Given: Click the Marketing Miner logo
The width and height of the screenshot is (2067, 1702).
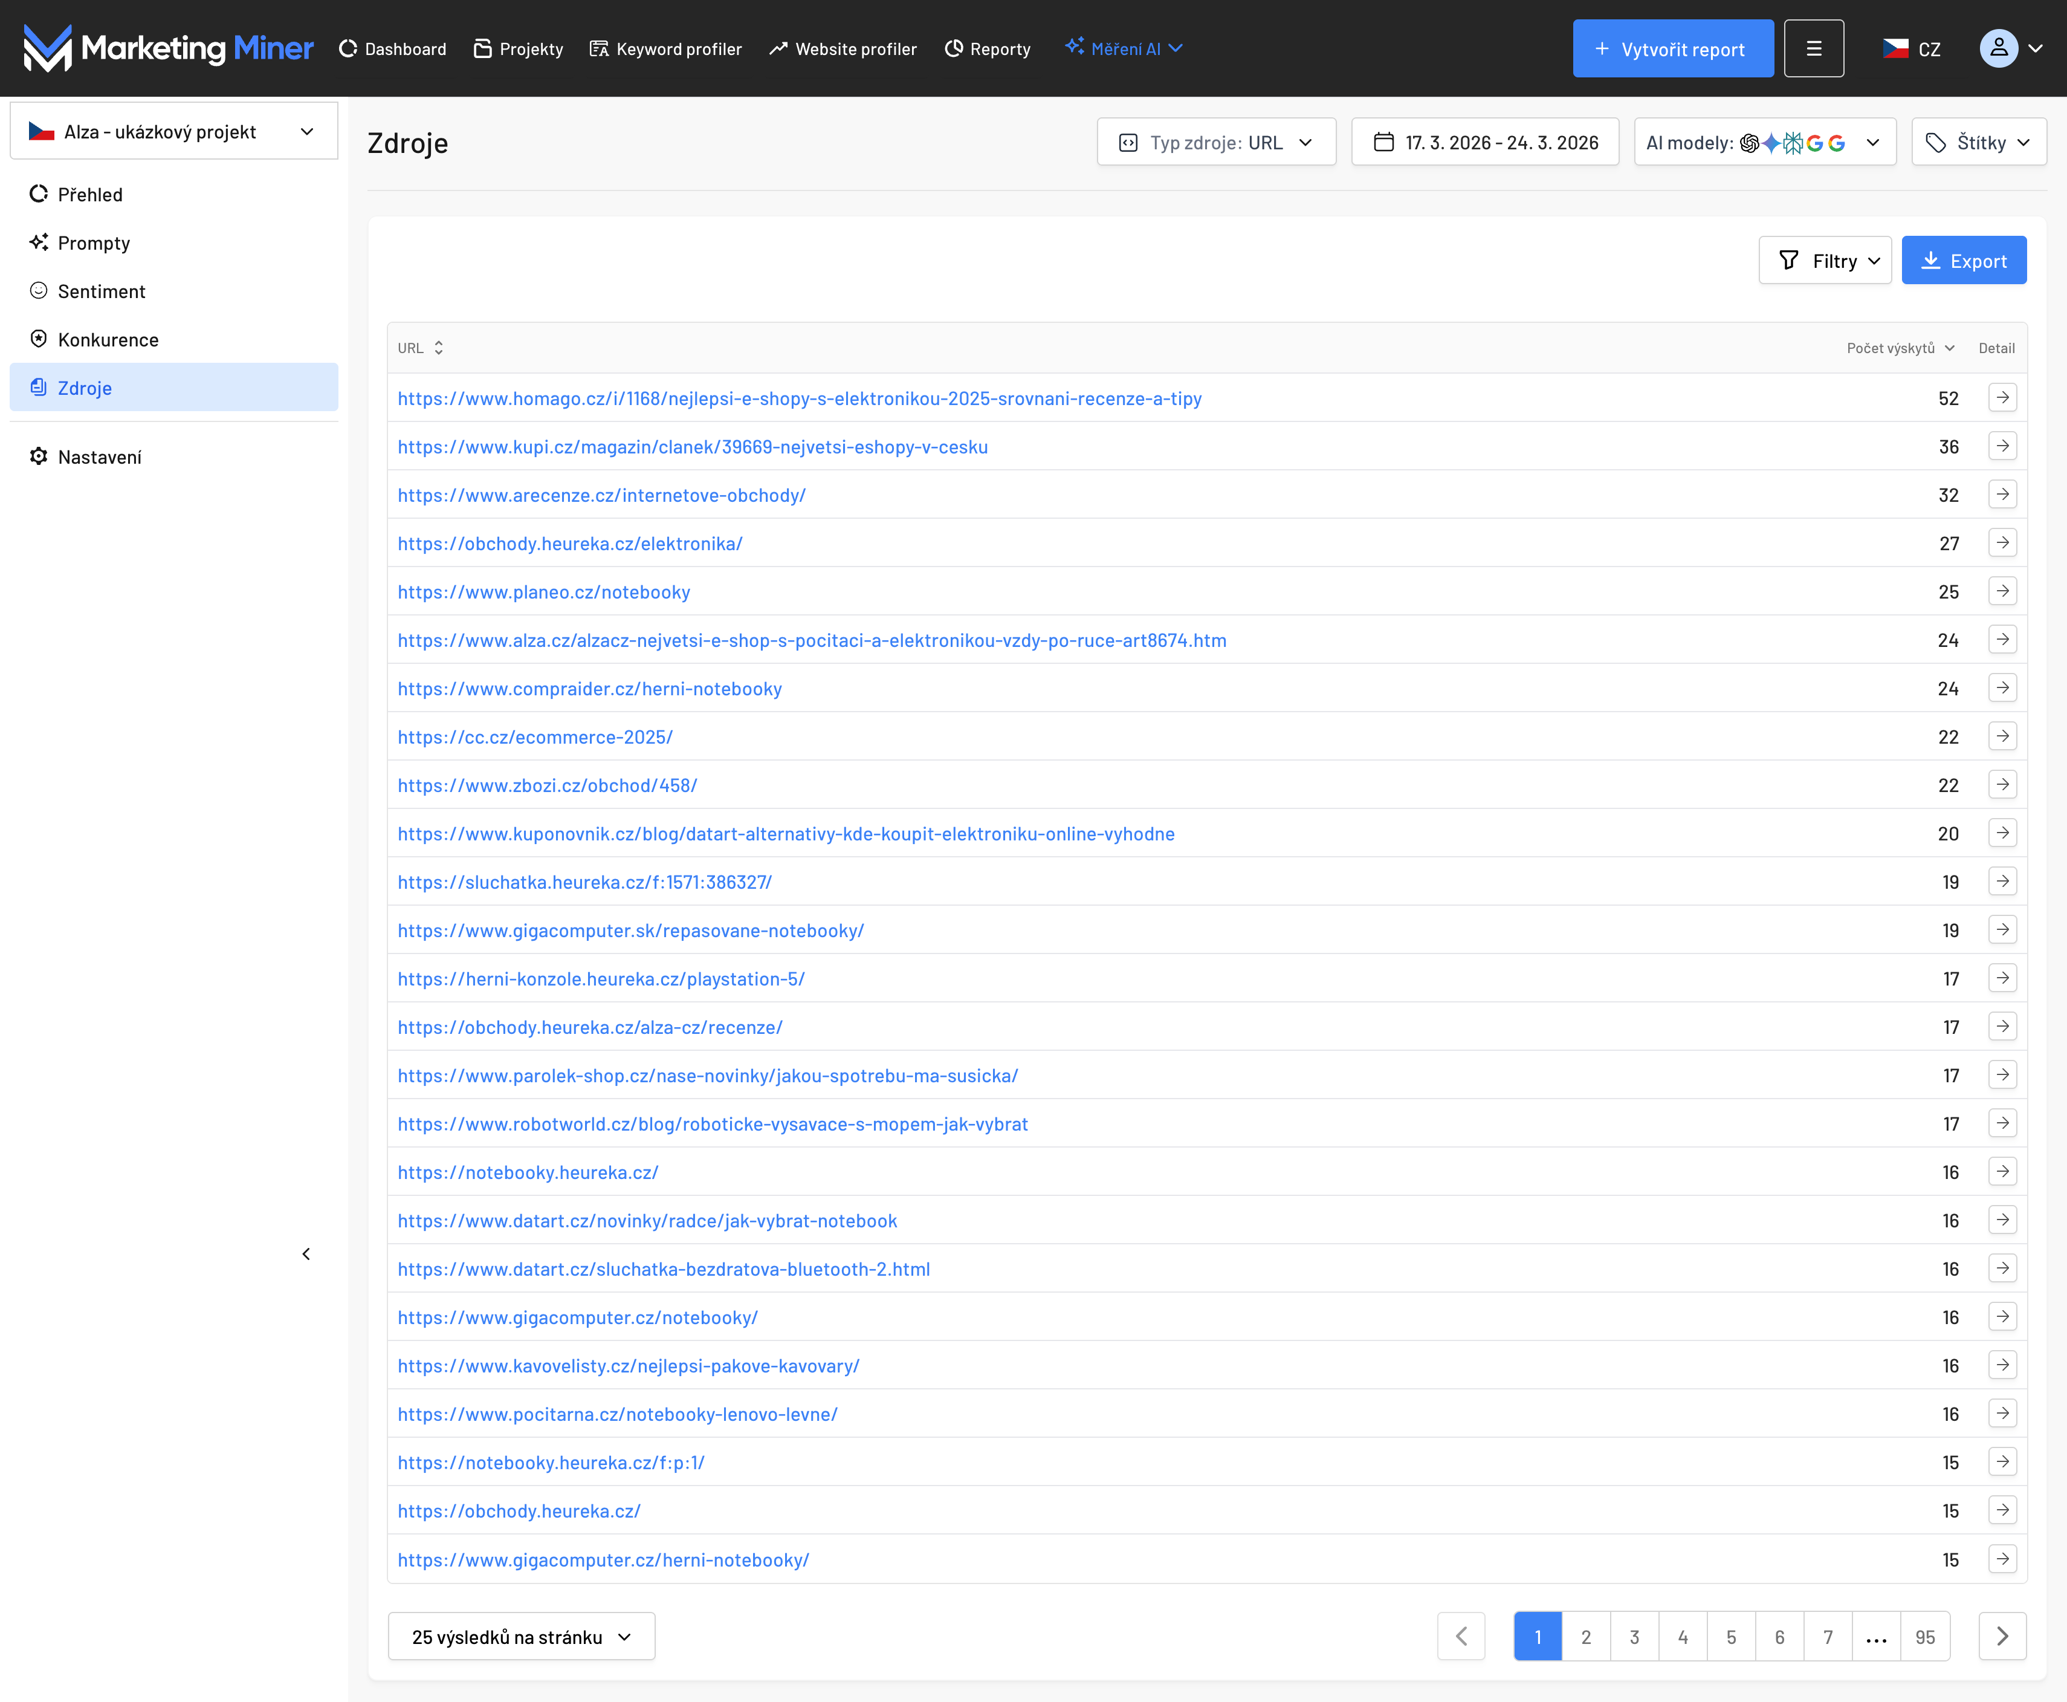Looking at the screenshot, I should pyautogui.click(x=169, y=48).
